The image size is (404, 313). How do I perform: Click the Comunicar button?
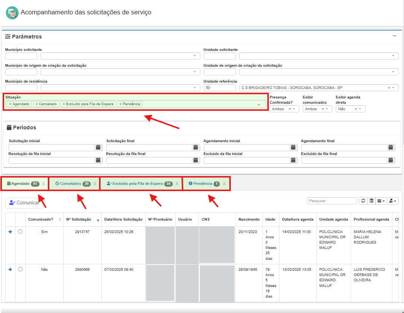(x=24, y=203)
